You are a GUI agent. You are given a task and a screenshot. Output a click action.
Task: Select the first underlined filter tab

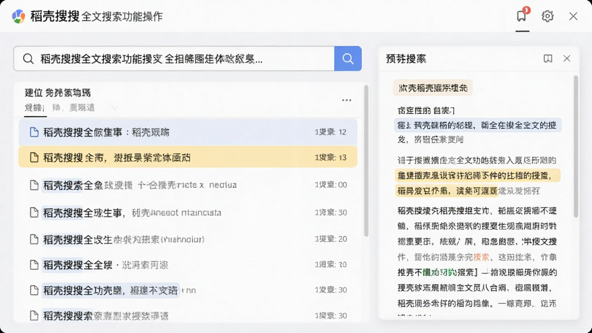pos(34,108)
